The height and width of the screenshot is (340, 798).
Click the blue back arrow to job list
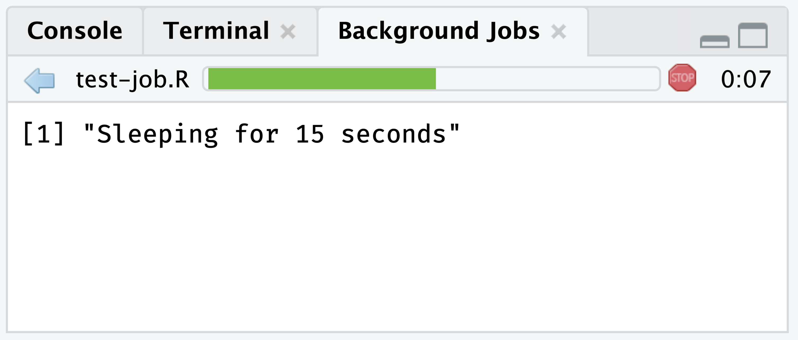(x=40, y=80)
